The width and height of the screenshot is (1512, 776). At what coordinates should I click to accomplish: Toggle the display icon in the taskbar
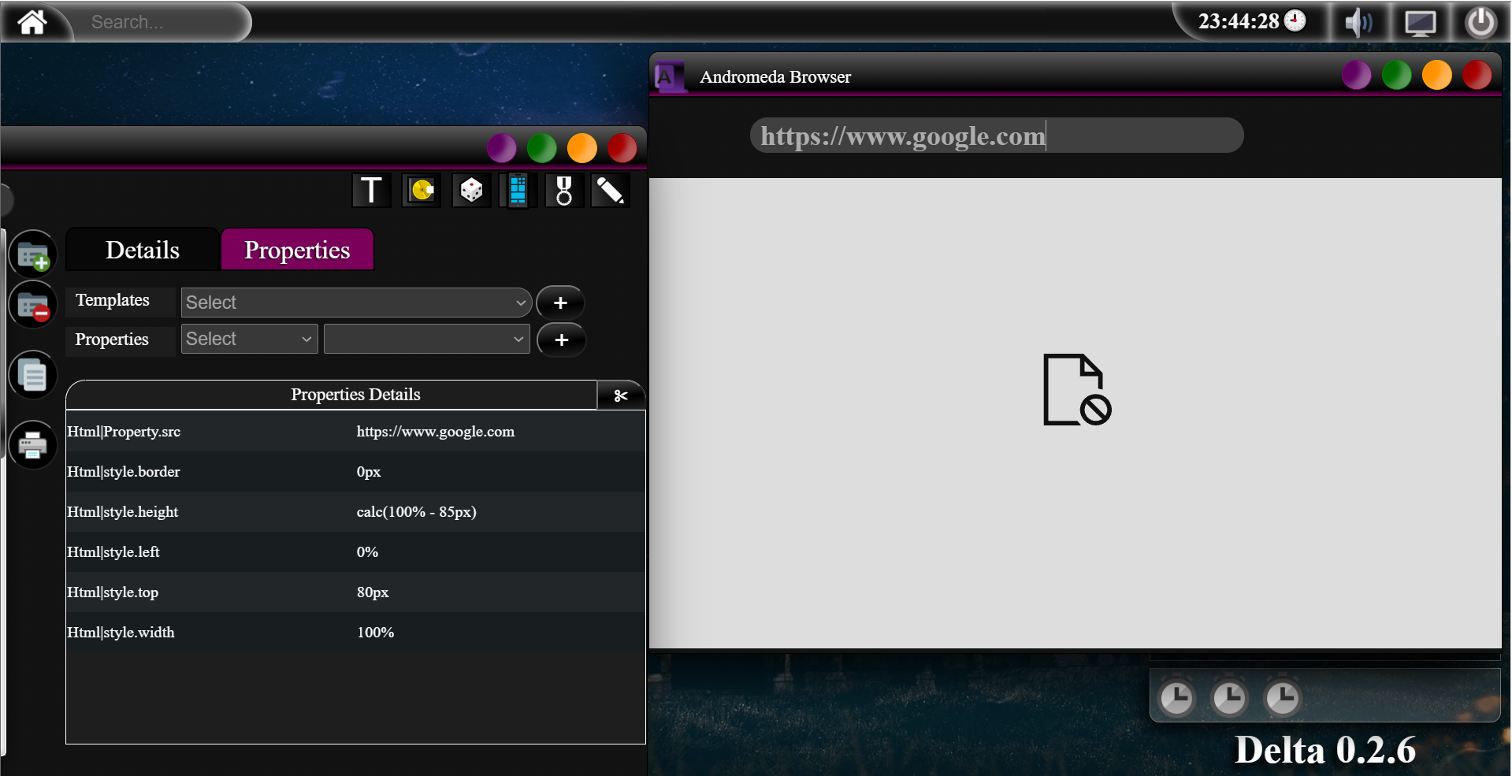(x=1418, y=21)
